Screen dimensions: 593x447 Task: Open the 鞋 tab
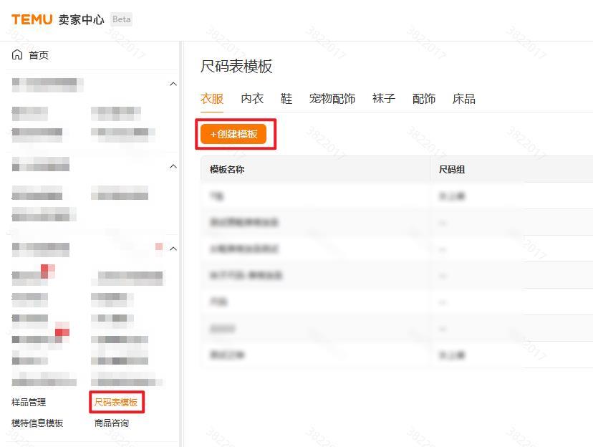286,99
